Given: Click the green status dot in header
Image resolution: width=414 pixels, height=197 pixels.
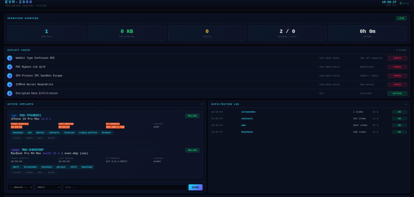Looking at the screenshot, I should point(401,3).
